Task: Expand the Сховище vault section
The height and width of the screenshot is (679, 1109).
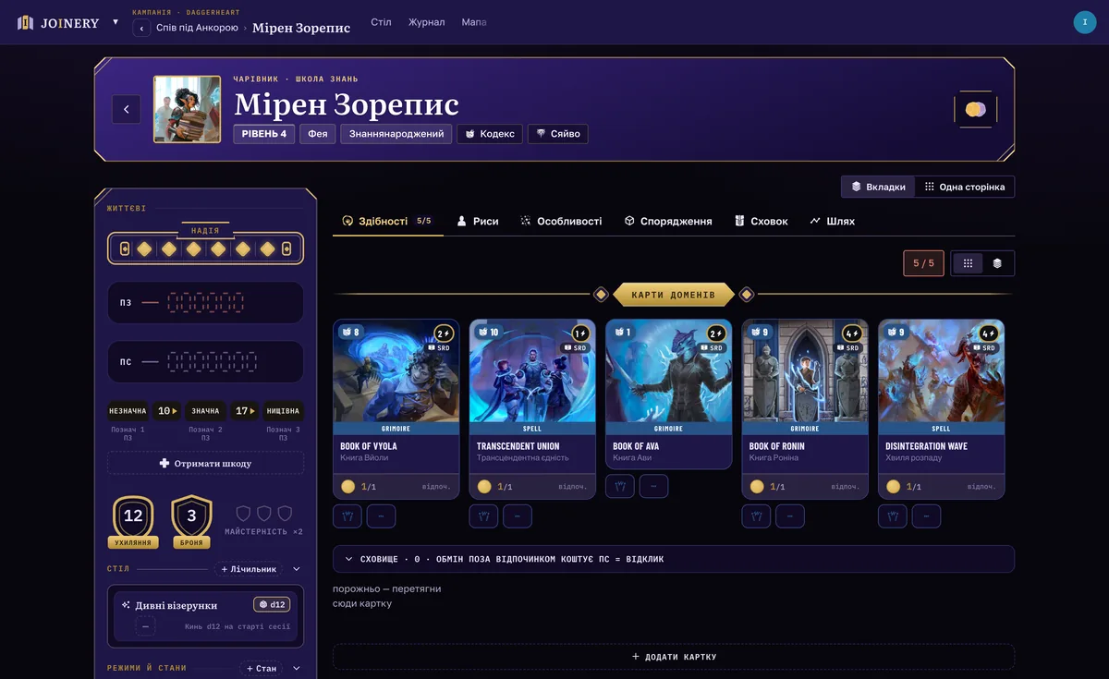Action: coord(674,559)
